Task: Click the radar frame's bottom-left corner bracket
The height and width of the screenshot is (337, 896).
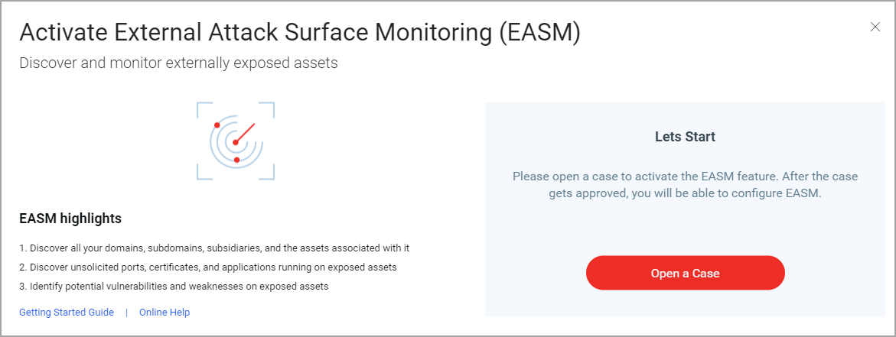Action: click(x=204, y=172)
